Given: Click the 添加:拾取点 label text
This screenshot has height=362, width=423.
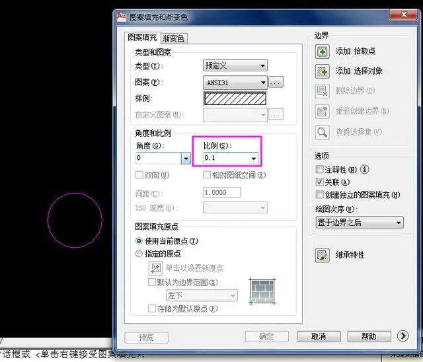Looking at the screenshot, I should 356,52.
